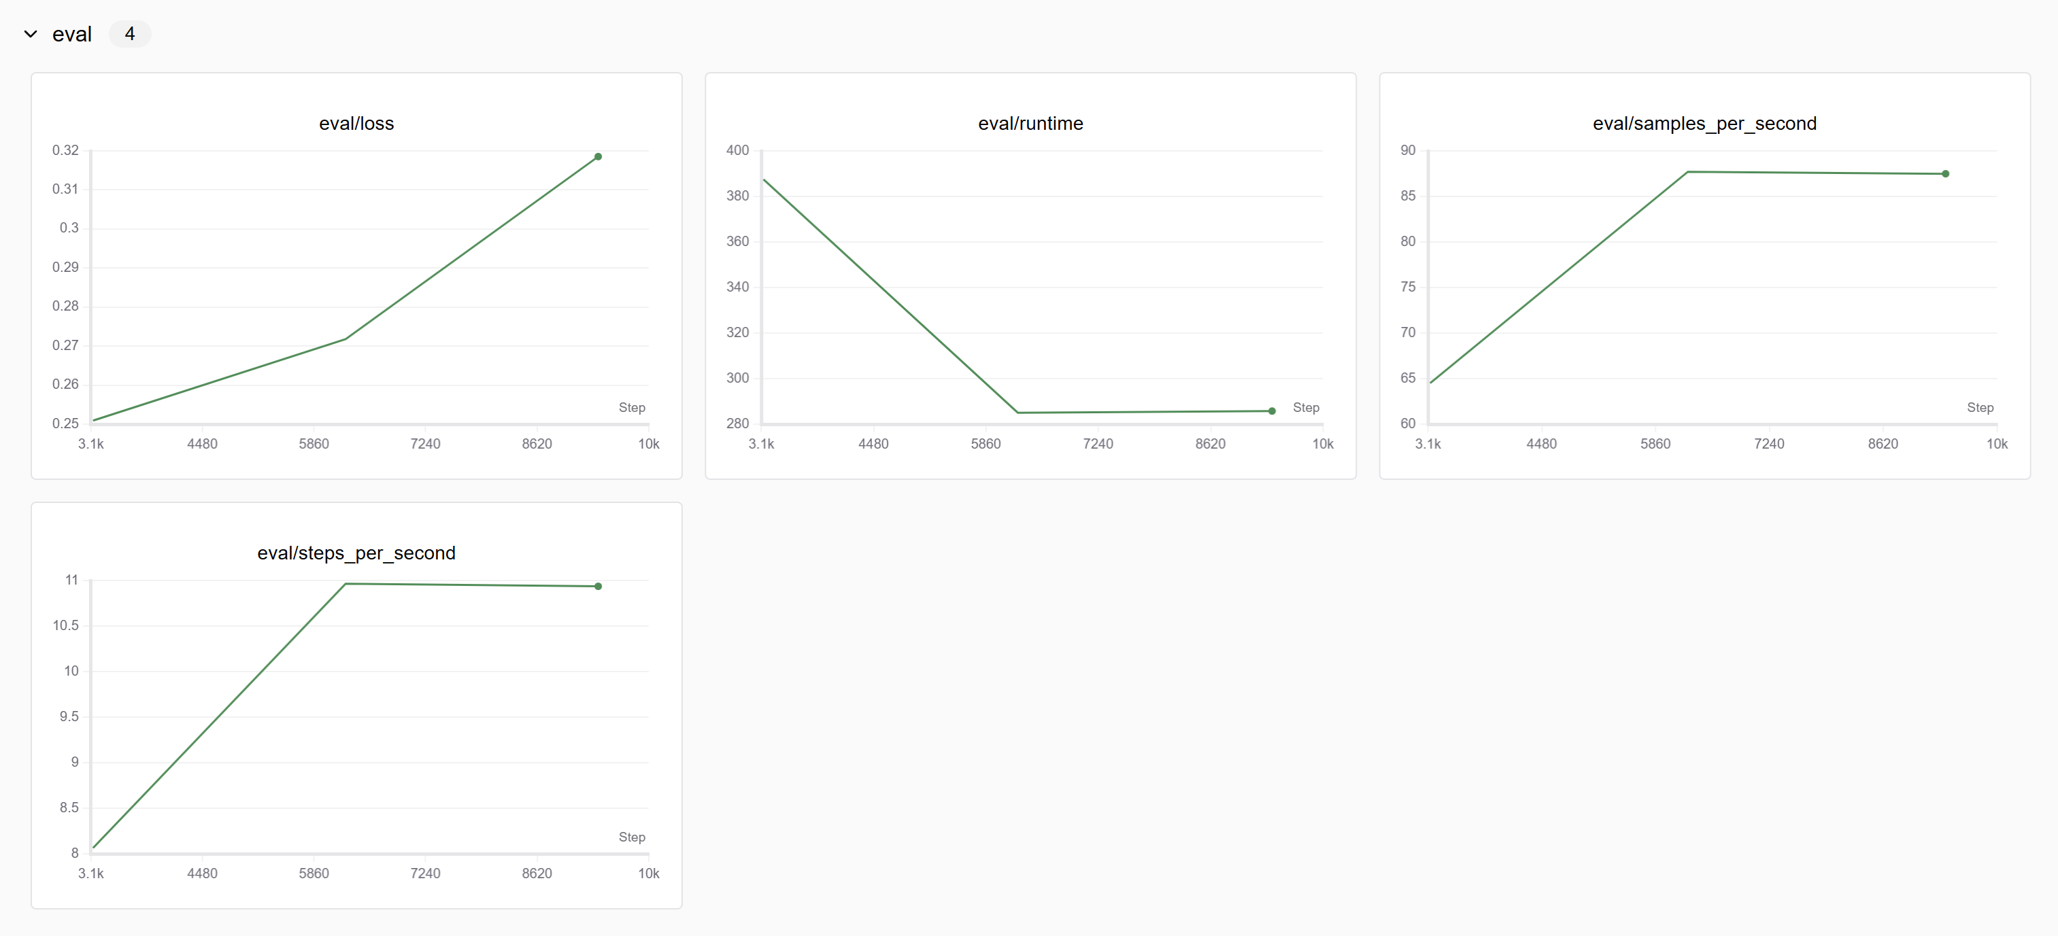Click the 7240 tick on eval/samples_per_second axis
Screen dimensions: 2058x936
[1769, 444]
